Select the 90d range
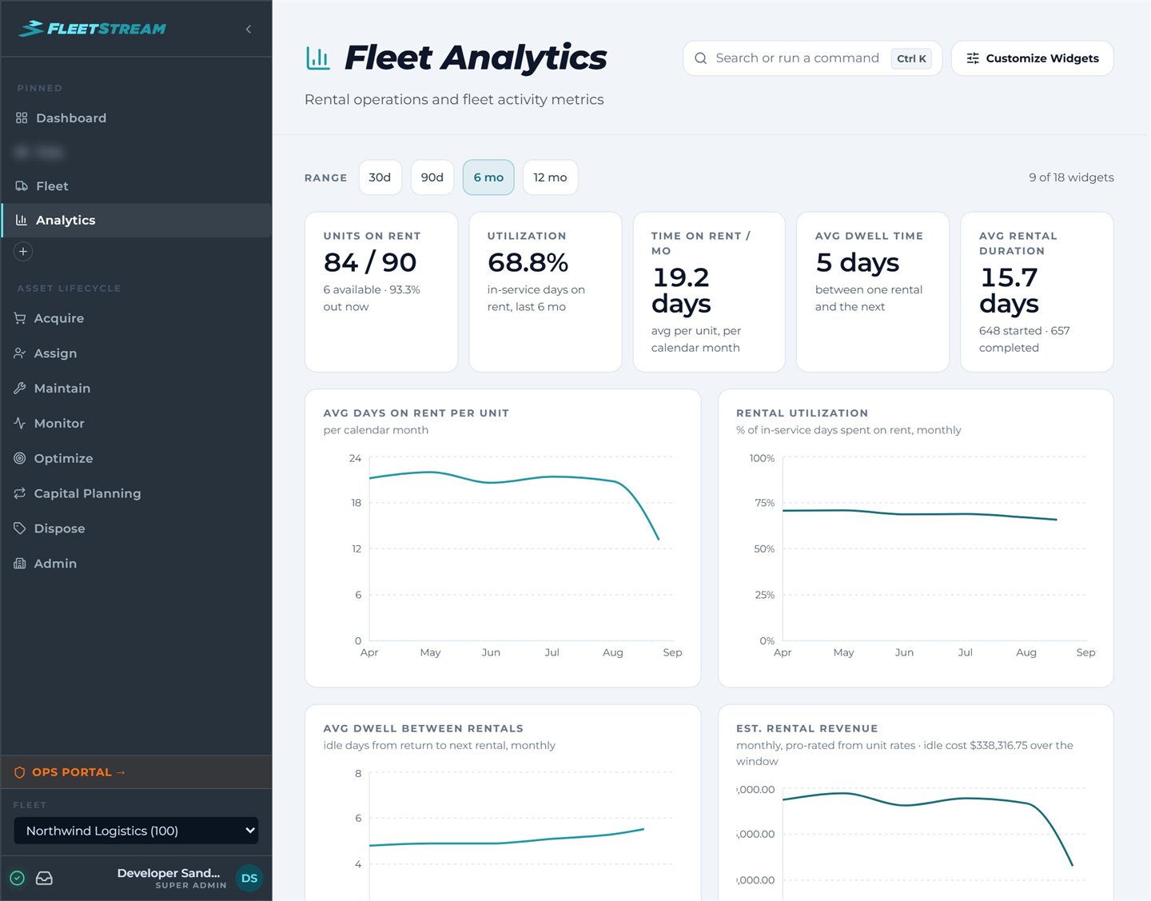 pos(432,177)
